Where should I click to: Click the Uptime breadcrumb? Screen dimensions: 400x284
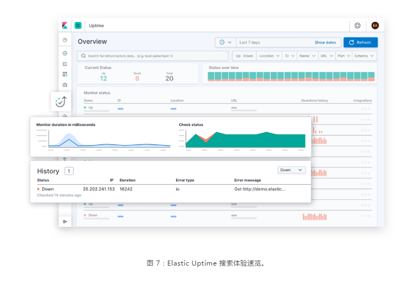96,26
